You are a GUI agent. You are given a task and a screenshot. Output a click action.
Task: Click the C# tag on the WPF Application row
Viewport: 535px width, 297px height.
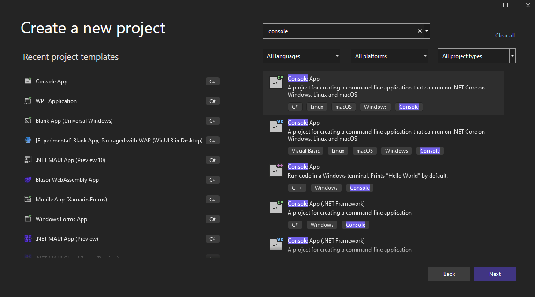213,101
